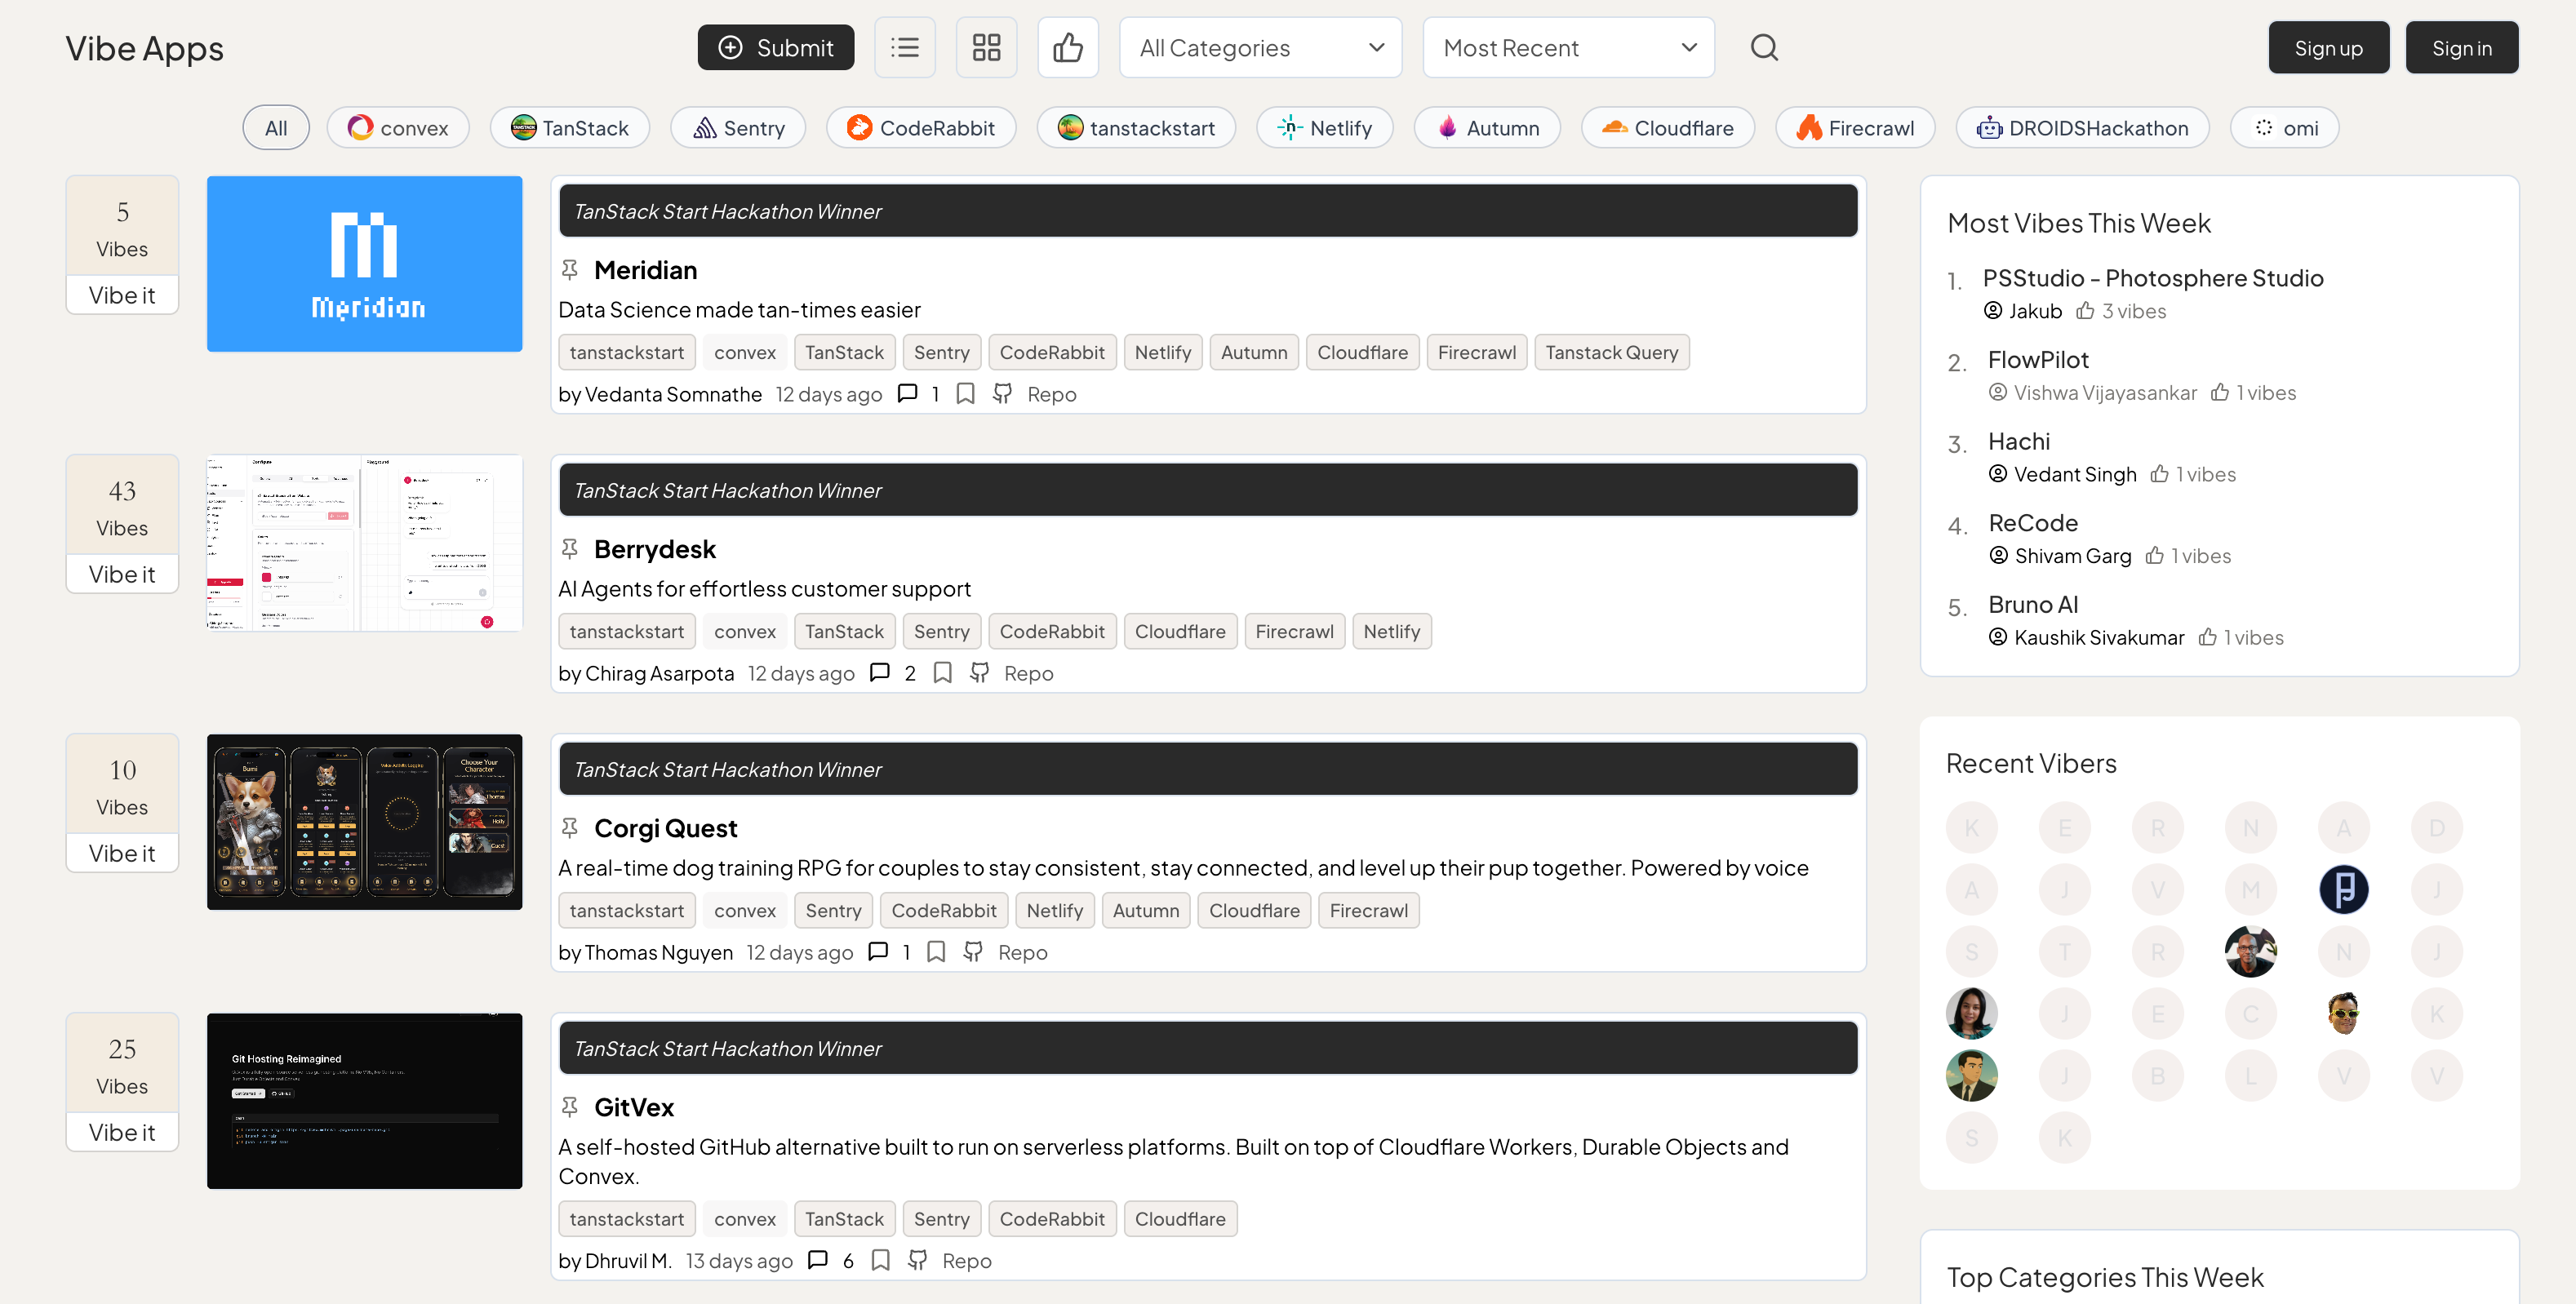
Task: Select the Cloudflare filter chip
Action: point(1667,128)
